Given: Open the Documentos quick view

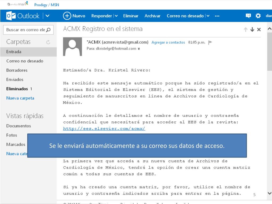Looking at the screenshot, I should click(x=19, y=126).
